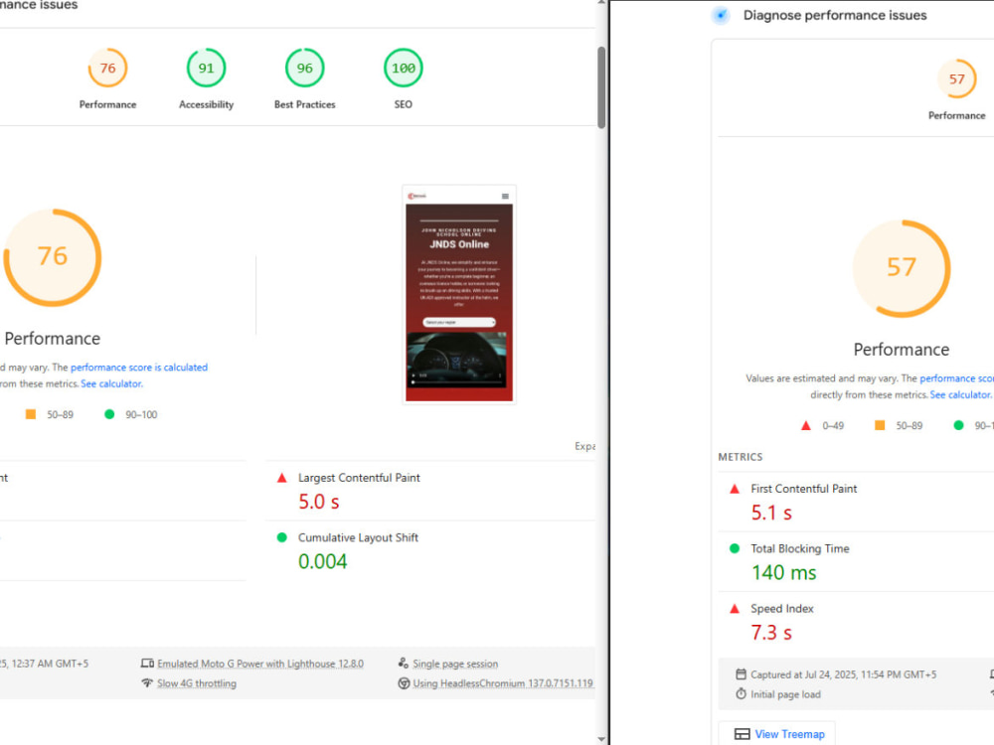Click the small 57 Performance gauge in right window
Viewport: 994px width, 745px height.
956,78
